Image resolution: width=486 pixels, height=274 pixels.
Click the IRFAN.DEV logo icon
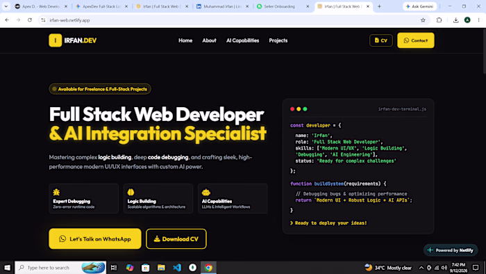(55, 40)
